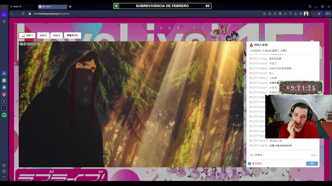The image size is (332, 186).
Task: Select the Live 1 browser tab
Action: pos(53,6)
